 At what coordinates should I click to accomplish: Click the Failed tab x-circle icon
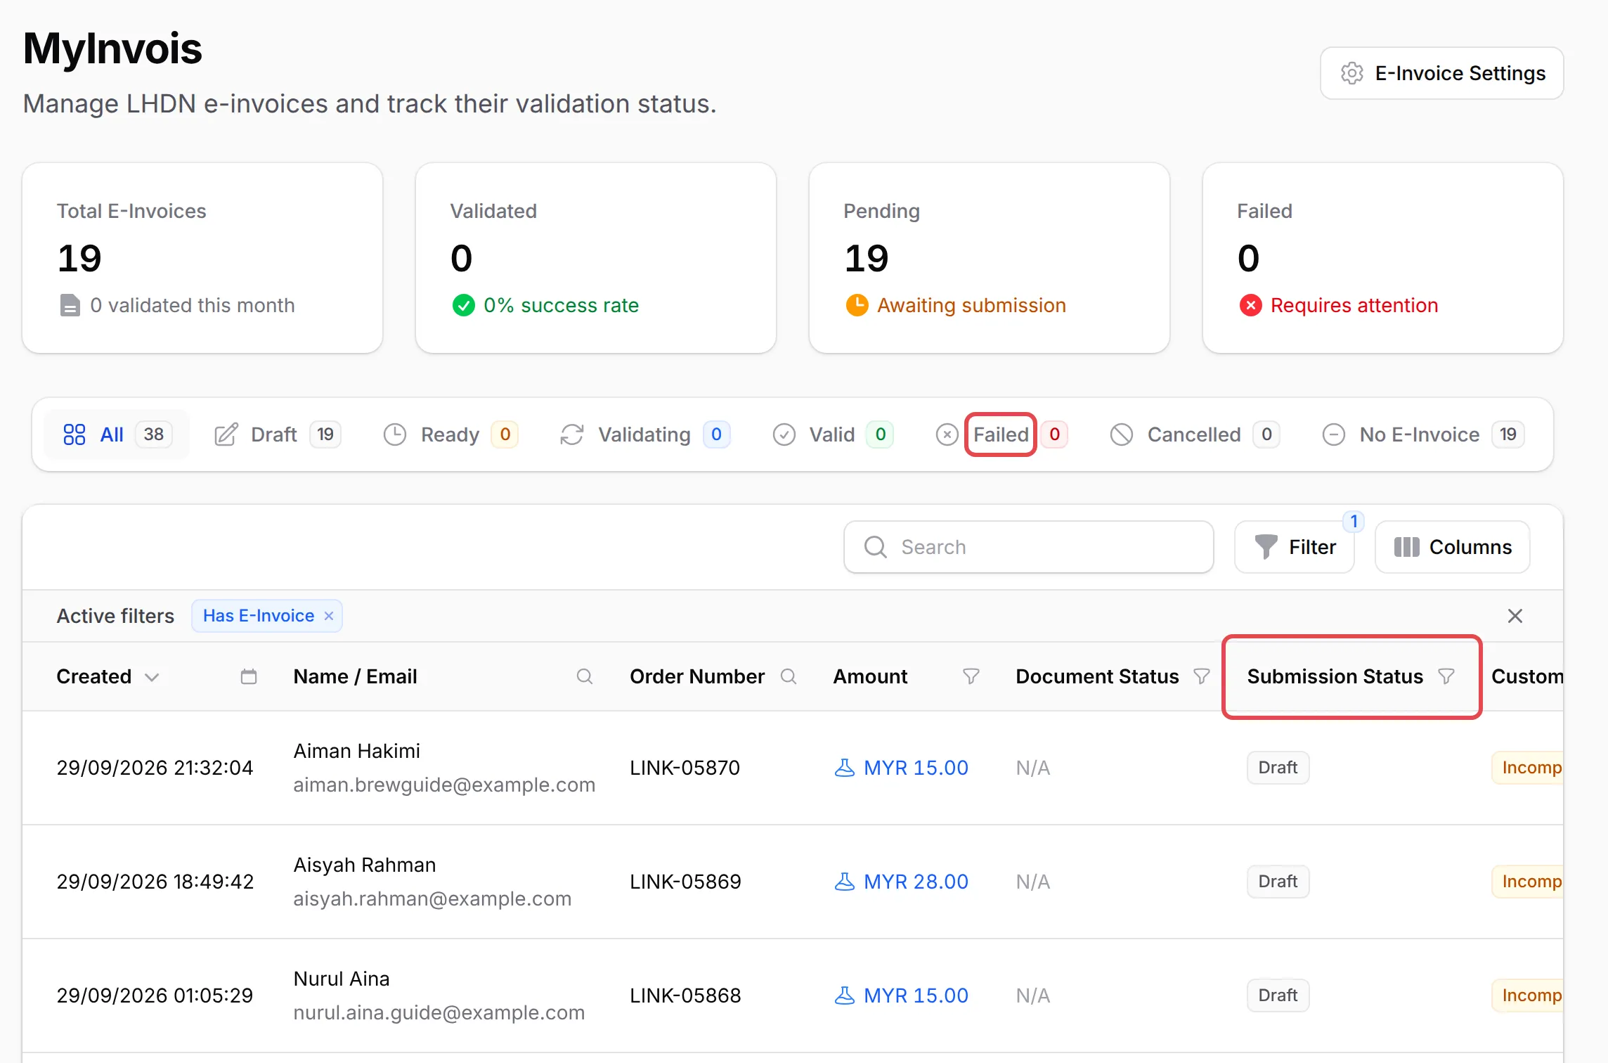pos(947,434)
